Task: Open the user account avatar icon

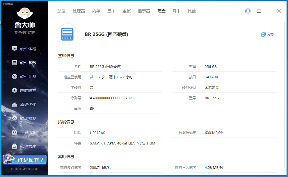Action: tap(248, 11)
